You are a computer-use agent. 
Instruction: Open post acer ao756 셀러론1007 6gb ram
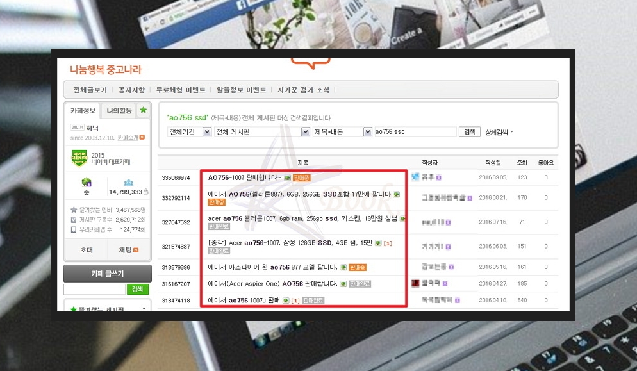tap(302, 218)
